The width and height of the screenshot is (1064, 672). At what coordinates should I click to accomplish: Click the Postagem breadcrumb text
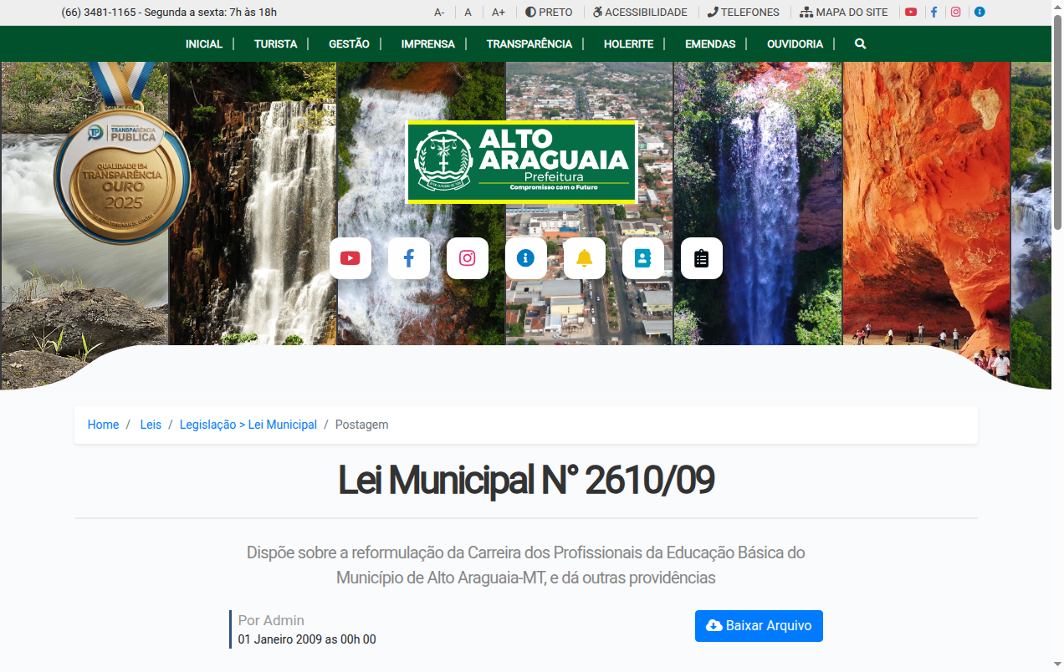coord(361,425)
